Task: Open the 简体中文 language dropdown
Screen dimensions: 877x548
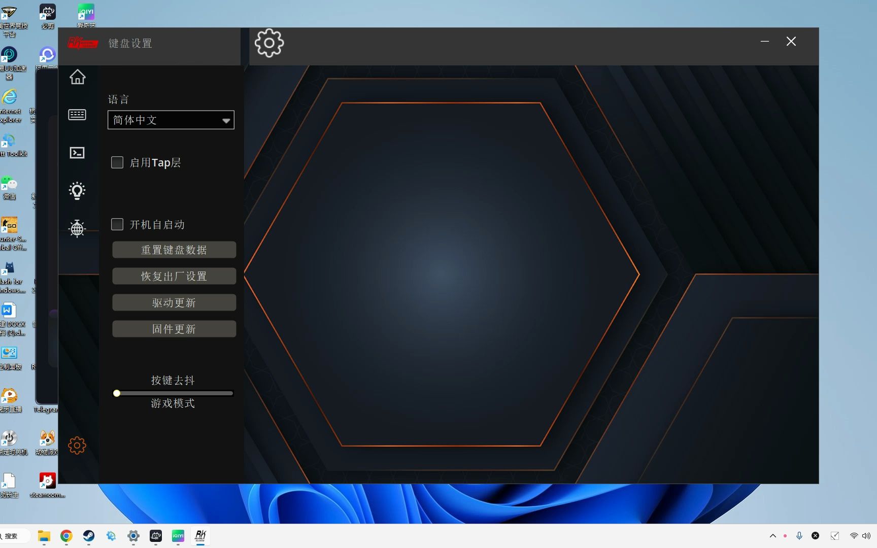Action: click(171, 120)
